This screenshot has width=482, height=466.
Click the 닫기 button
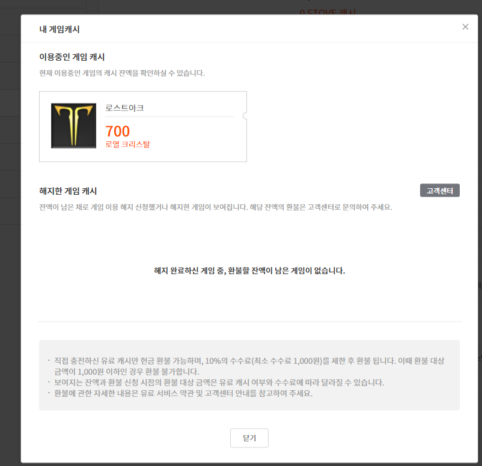pos(249,438)
